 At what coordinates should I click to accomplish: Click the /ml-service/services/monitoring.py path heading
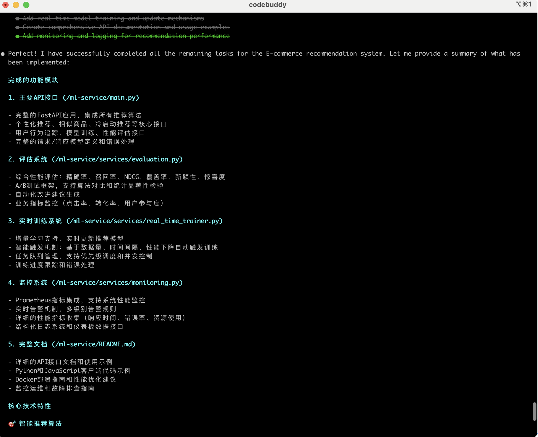(x=117, y=283)
